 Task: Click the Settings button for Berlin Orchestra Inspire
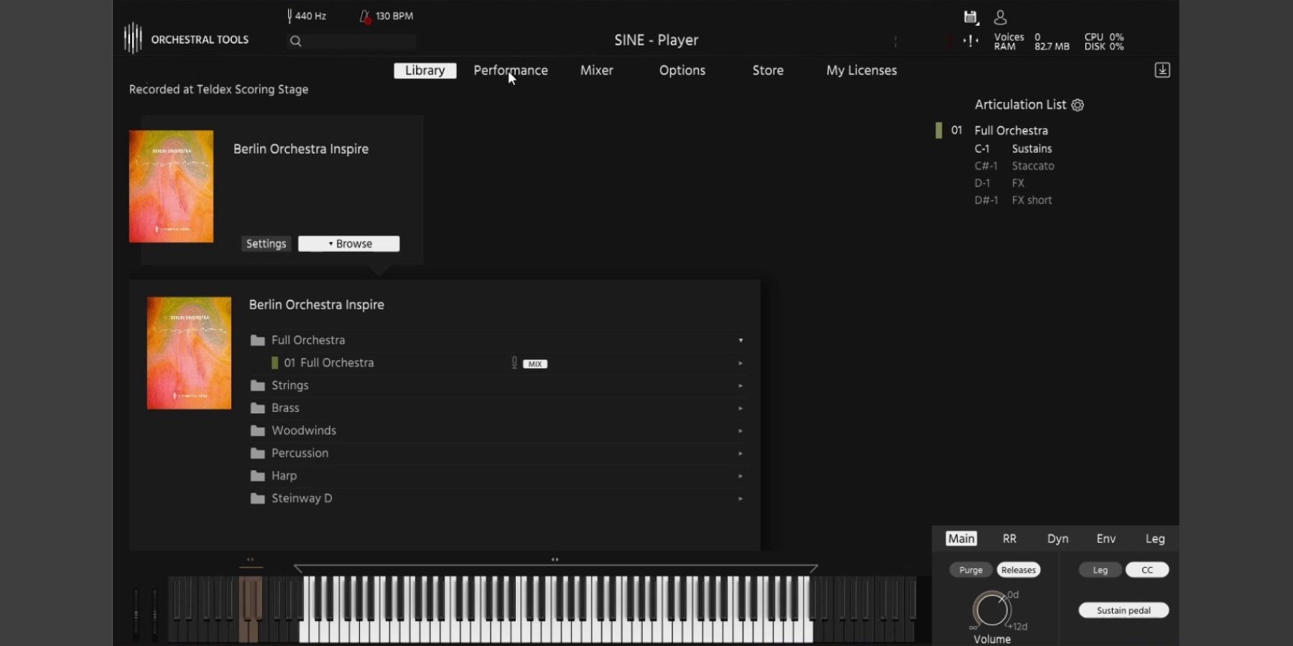pyautogui.click(x=266, y=244)
